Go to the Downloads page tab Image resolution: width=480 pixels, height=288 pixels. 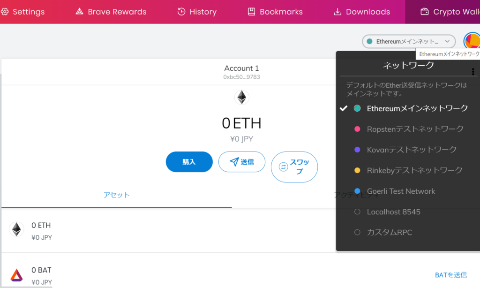(x=362, y=12)
